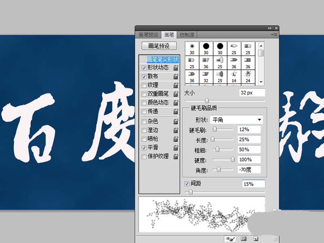Click the 粗细 thickness slider handle
324x243 pixels.
coord(217,149)
